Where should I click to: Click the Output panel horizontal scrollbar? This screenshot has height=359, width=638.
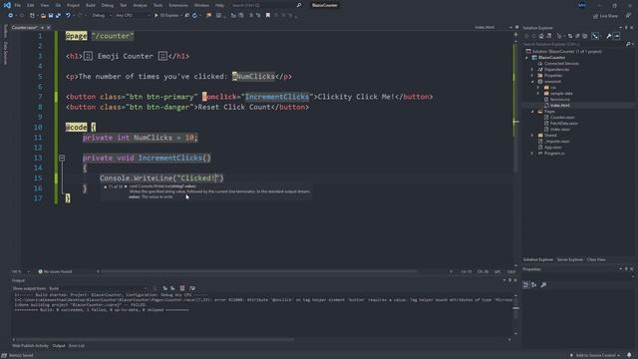click(x=154, y=339)
